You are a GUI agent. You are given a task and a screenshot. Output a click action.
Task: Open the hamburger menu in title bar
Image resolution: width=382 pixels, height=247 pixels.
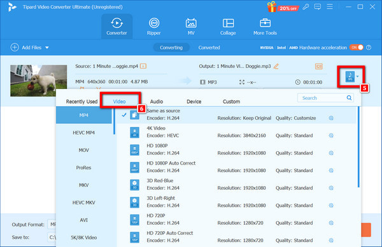point(330,6)
